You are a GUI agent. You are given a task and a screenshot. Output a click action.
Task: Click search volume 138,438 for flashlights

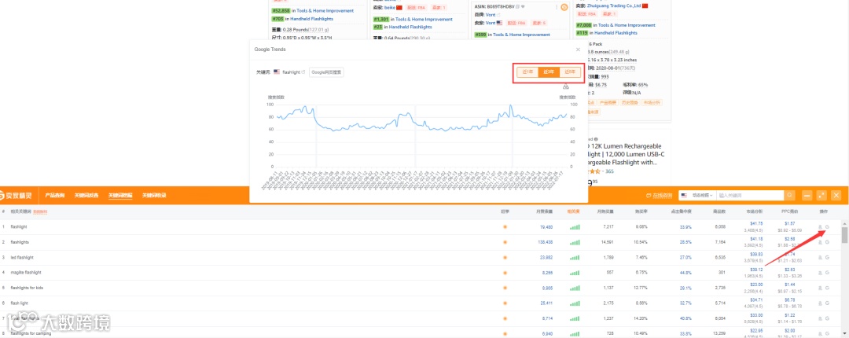(x=545, y=242)
